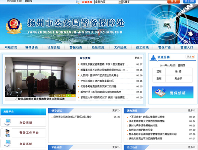Open the 文件法规 navigation menu item
The image size is (198, 150).
tap(120, 47)
